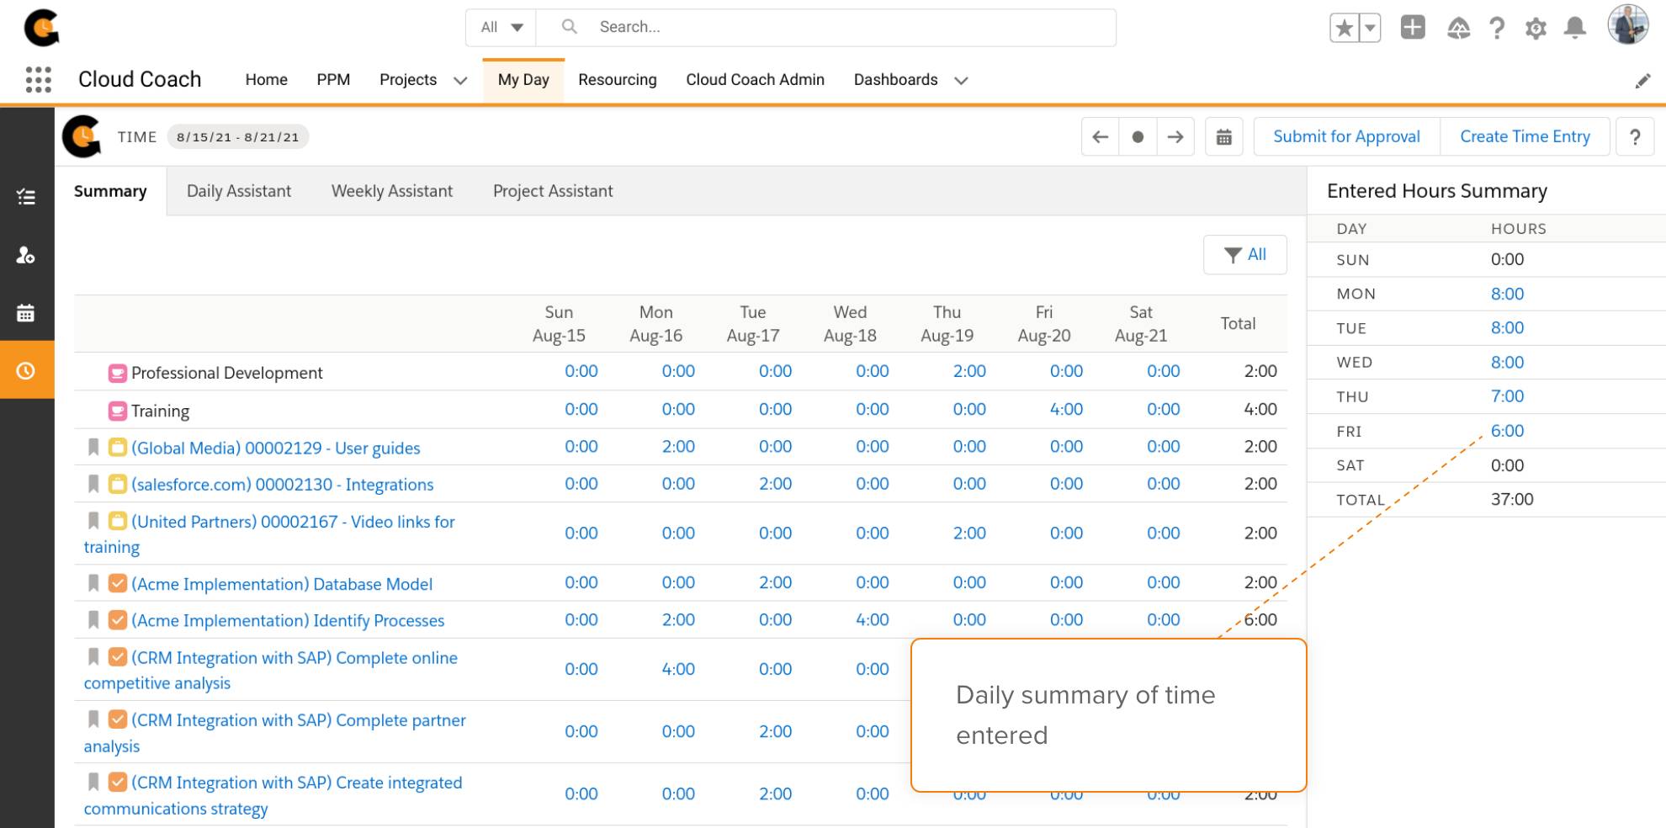The image size is (1666, 828).
Task: Open the Setup gear icon
Action: (x=1536, y=29)
